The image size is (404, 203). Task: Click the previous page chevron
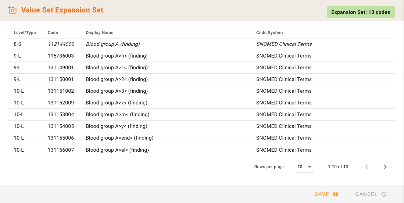pyautogui.click(x=367, y=167)
